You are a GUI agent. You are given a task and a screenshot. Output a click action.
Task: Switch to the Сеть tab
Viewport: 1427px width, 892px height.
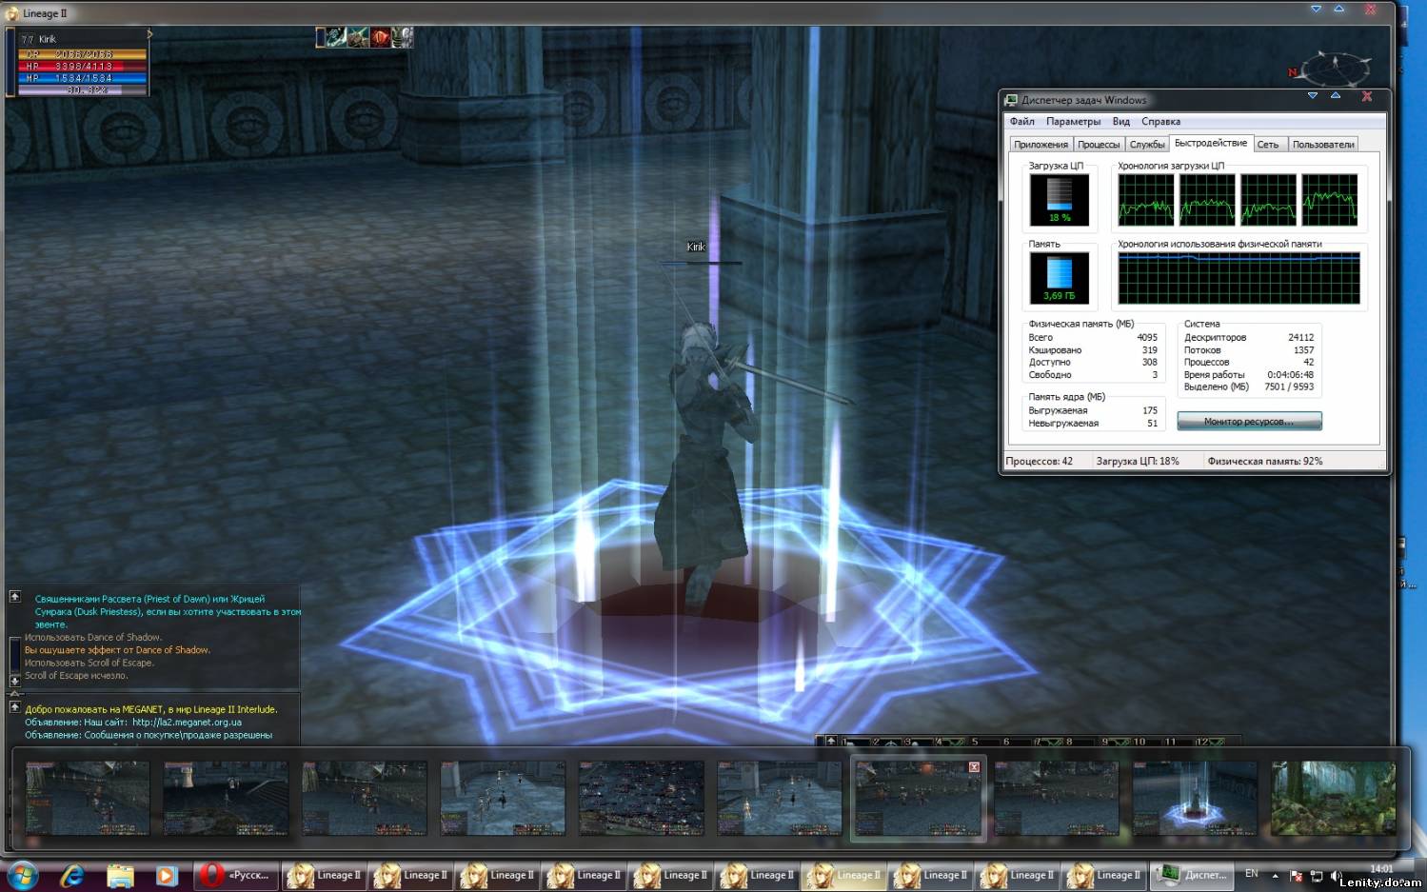(1270, 145)
